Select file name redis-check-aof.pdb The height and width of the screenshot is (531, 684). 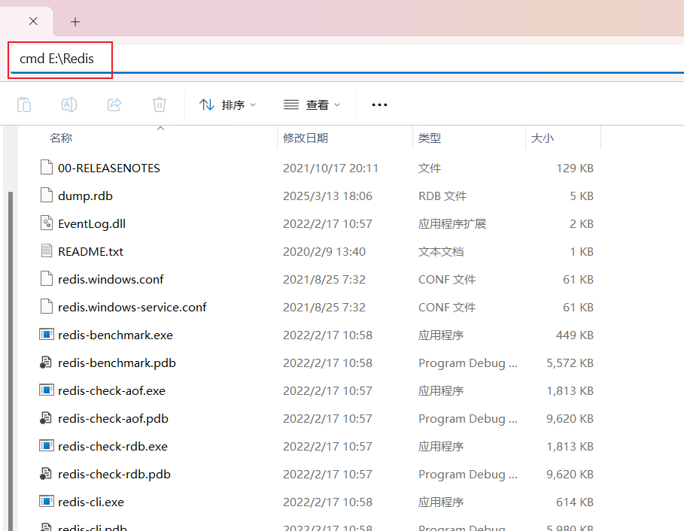click(x=114, y=418)
